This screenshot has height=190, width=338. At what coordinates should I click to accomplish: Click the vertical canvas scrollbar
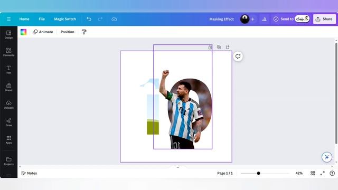[336, 93]
